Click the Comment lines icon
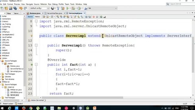195x110 pixels. tap(101, 17)
